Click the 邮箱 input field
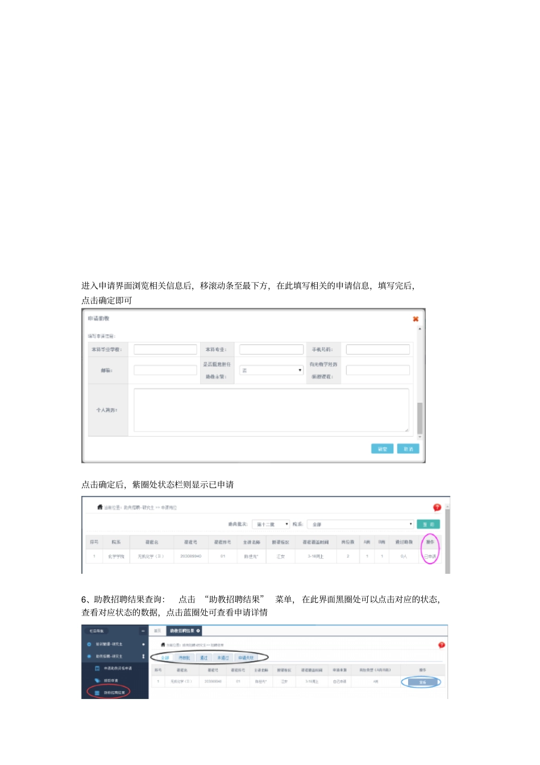The height and width of the screenshot is (765, 540). pyautogui.click(x=165, y=370)
